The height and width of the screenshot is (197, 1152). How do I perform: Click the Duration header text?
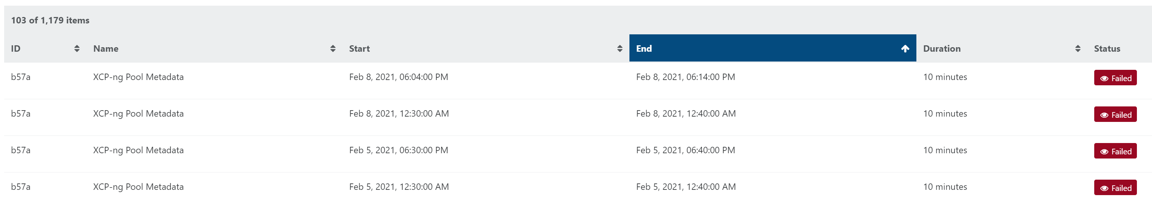tap(941, 49)
